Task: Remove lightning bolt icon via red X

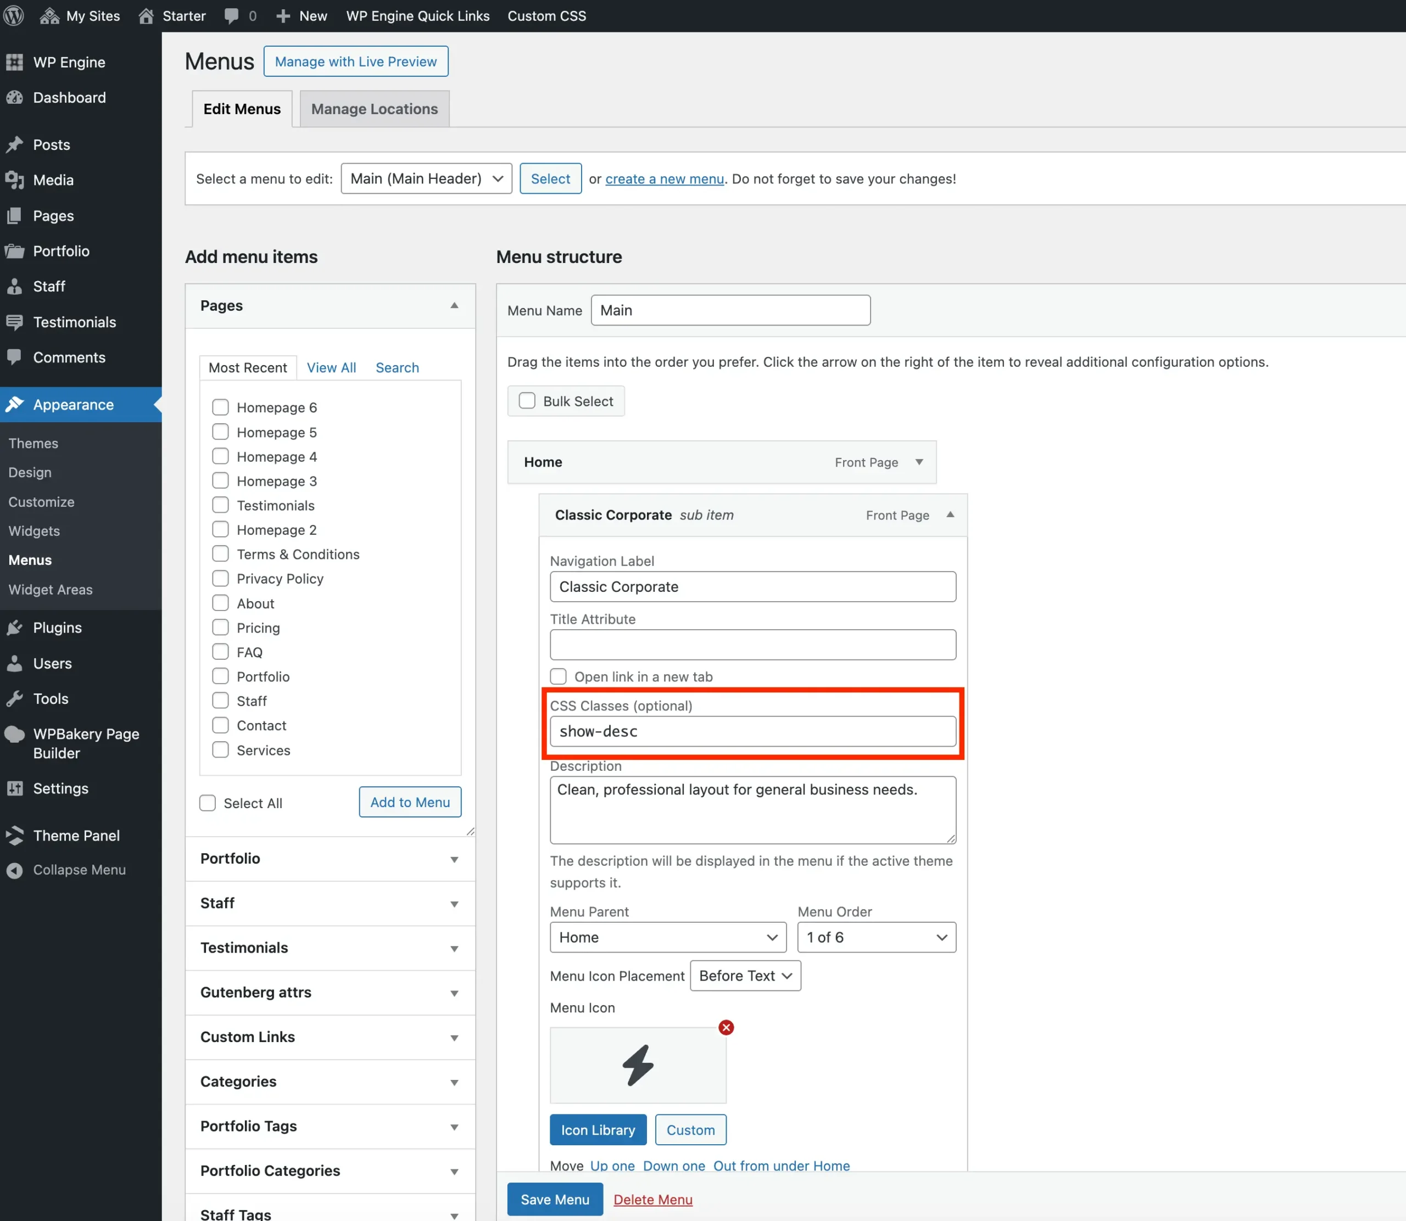Action: [x=726, y=1028]
